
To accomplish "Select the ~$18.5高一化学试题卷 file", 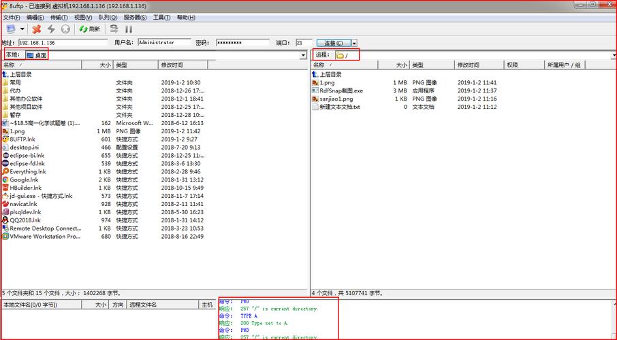I will [45, 123].
